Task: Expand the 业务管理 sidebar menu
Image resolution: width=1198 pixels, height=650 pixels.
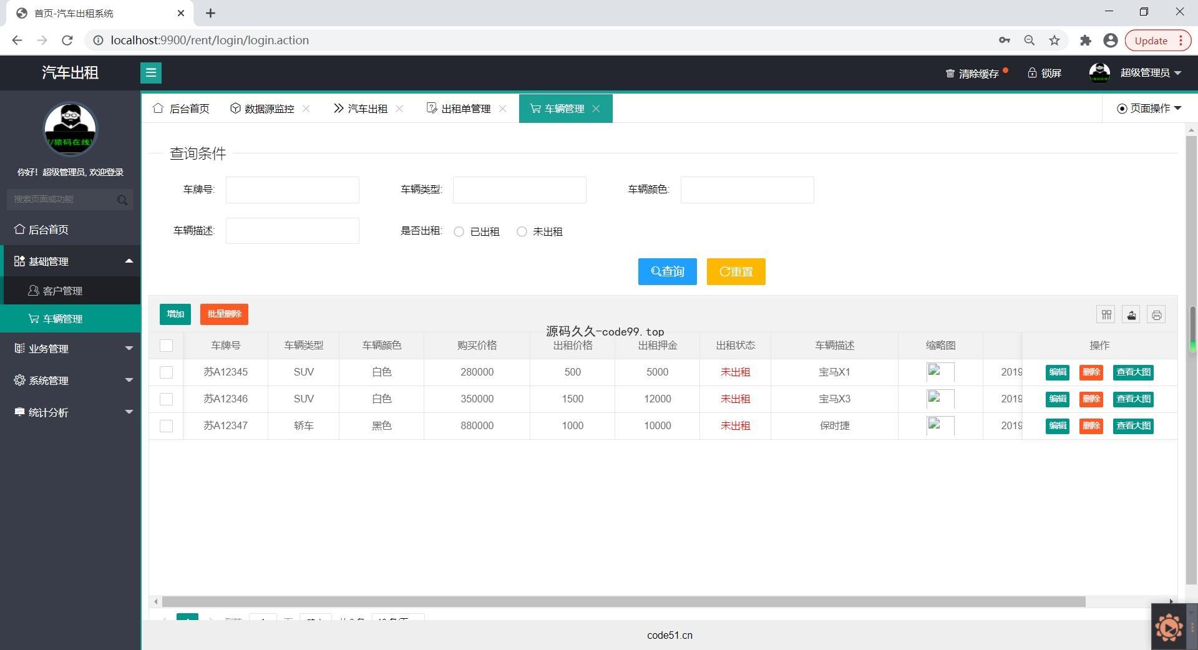Action: coord(71,349)
